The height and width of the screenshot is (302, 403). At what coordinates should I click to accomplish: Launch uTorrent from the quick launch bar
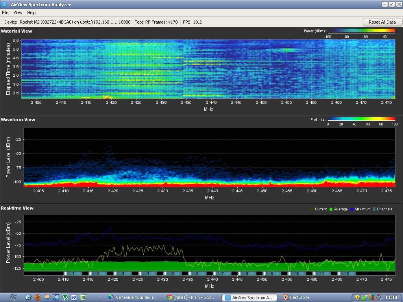65,297
